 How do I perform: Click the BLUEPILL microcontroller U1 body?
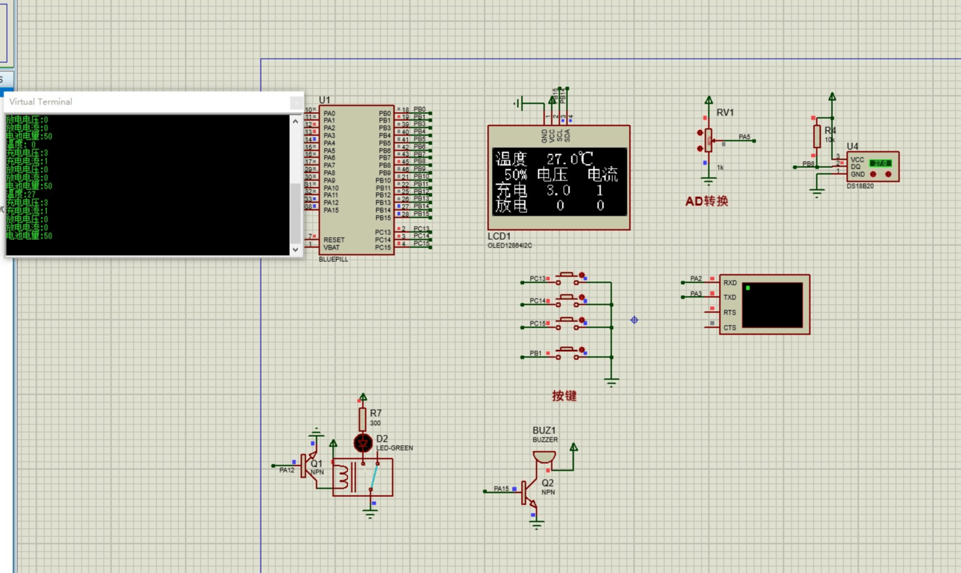(x=356, y=180)
